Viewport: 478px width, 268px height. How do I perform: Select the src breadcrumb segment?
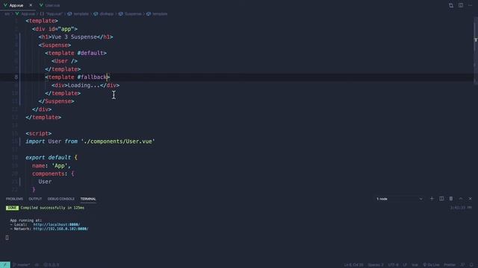[x=7, y=14]
